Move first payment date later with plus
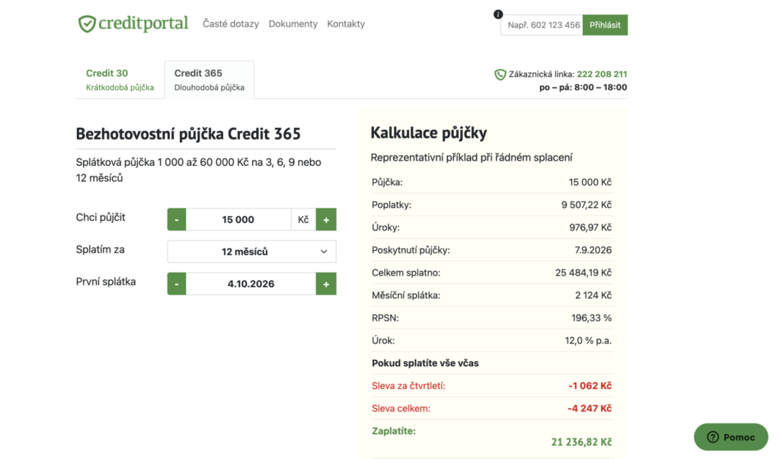This screenshot has height=459, width=780. click(326, 283)
